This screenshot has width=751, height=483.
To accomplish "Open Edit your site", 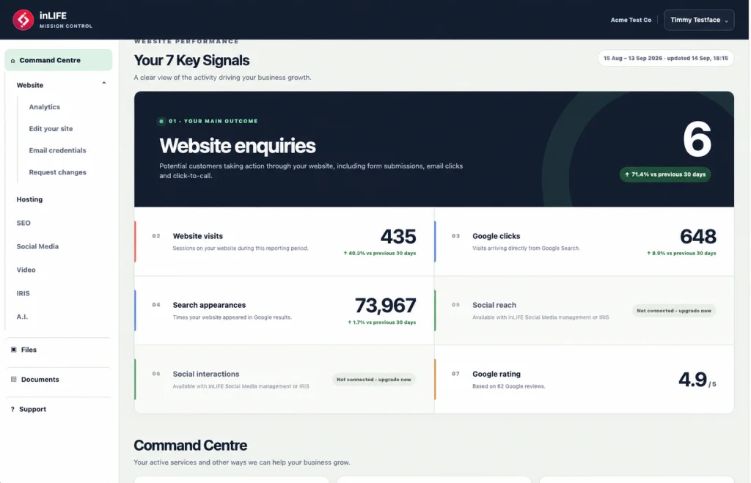I will (51, 129).
